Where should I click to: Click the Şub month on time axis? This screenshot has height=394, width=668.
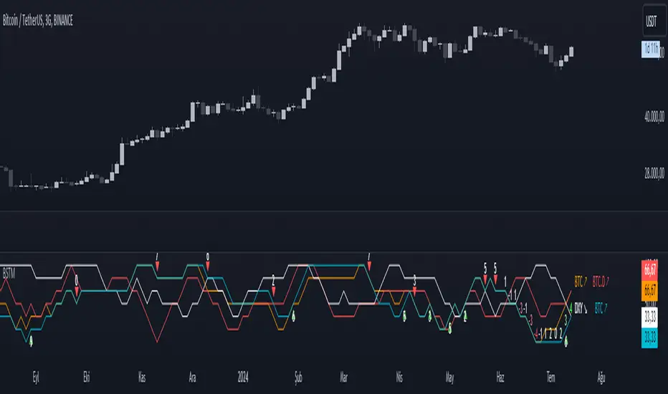point(298,378)
